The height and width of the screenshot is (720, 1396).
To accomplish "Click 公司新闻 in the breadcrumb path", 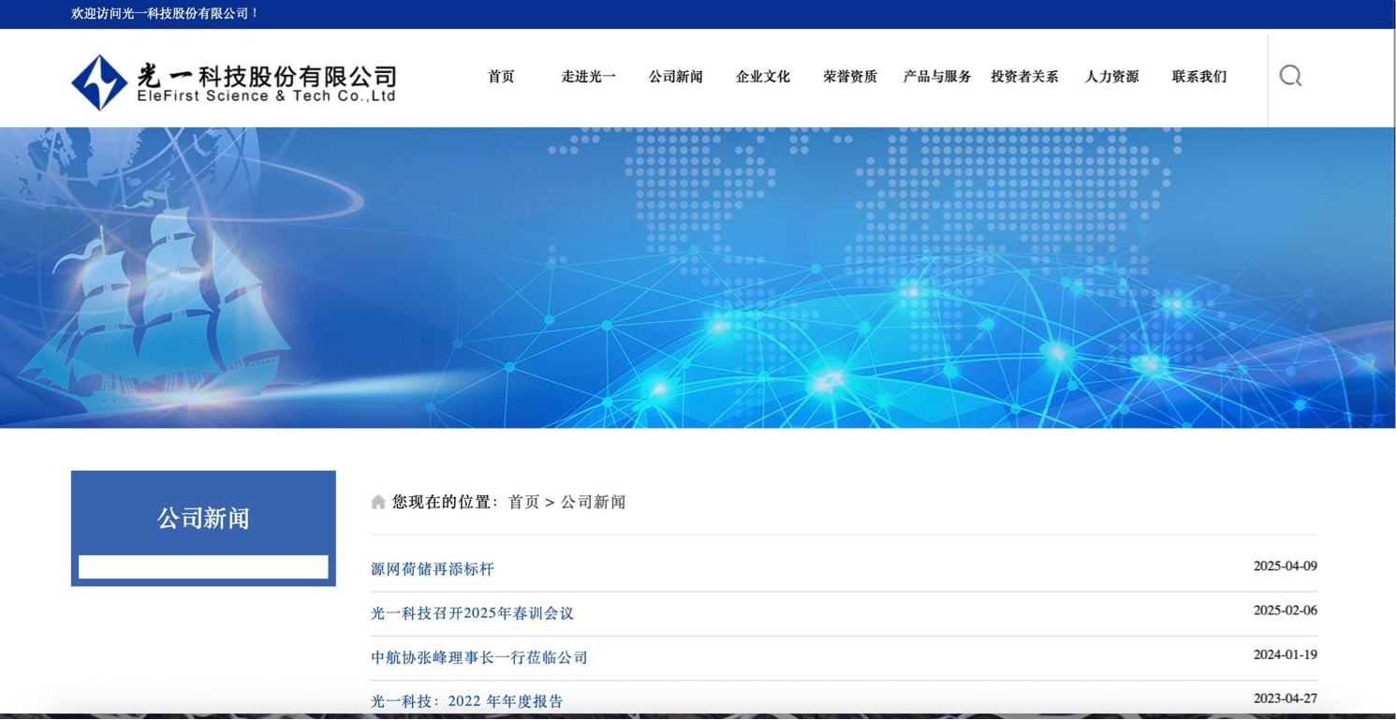I will [593, 503].
